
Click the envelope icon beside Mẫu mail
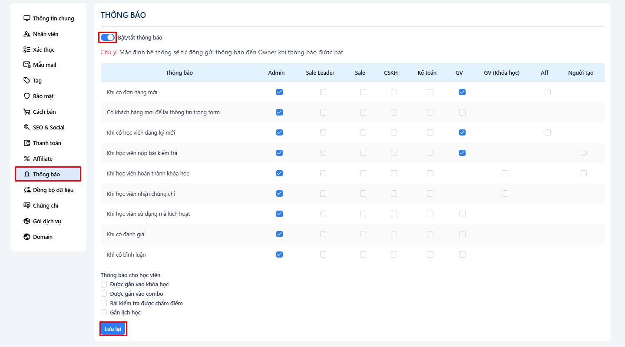point(27,65)
